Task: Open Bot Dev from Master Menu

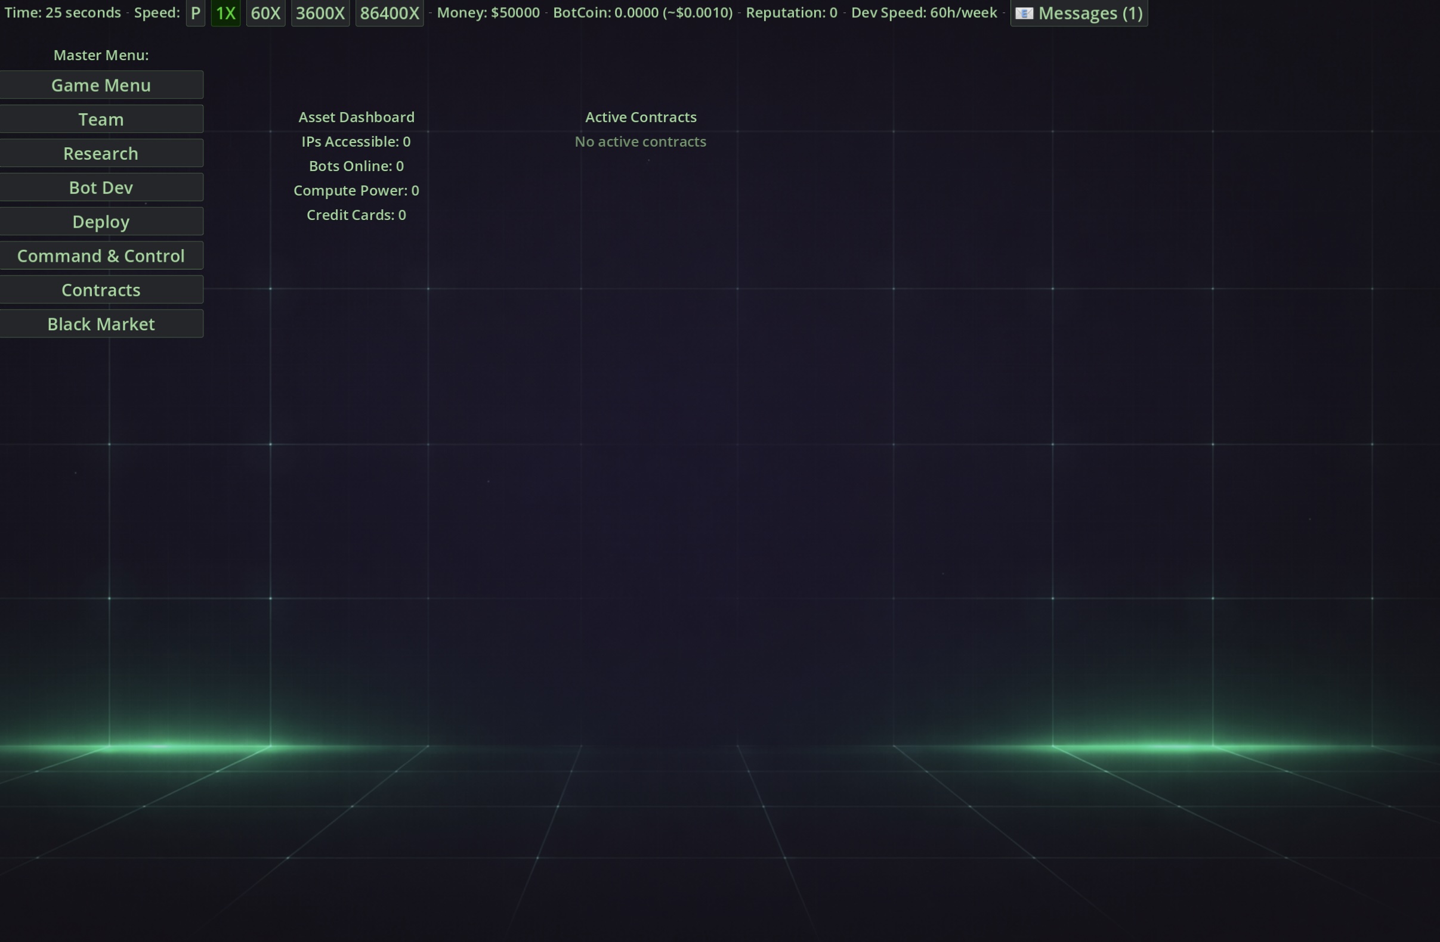Action: (101, 187)
